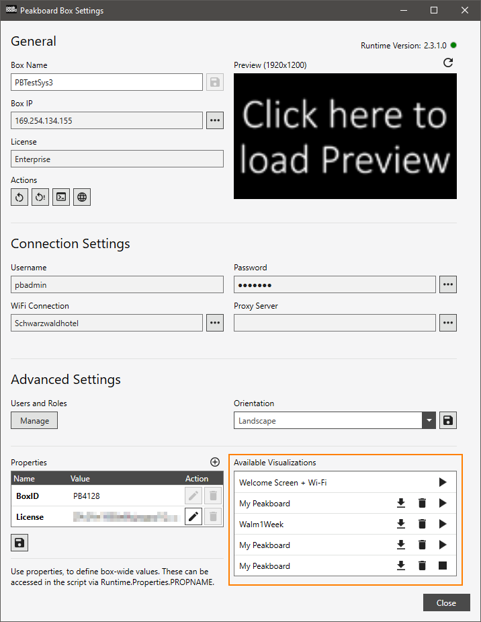Stop the currently running My Peakboard visualization
This screenshot has width=481, height=622.
tap(443, 566)
